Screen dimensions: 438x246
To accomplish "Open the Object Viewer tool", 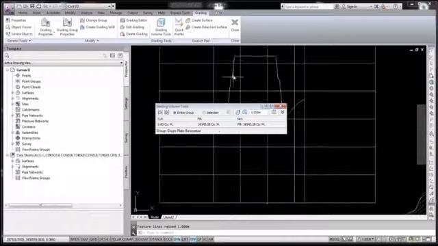I will click(18, 27).
